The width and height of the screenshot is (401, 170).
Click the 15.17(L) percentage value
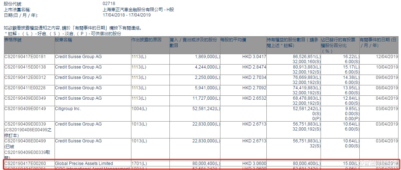point(352,67)
